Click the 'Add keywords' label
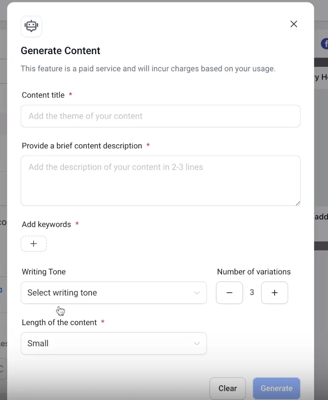328x400 pixels. pos(47,225)
